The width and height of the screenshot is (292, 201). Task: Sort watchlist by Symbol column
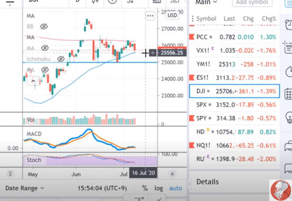[206, 18]
